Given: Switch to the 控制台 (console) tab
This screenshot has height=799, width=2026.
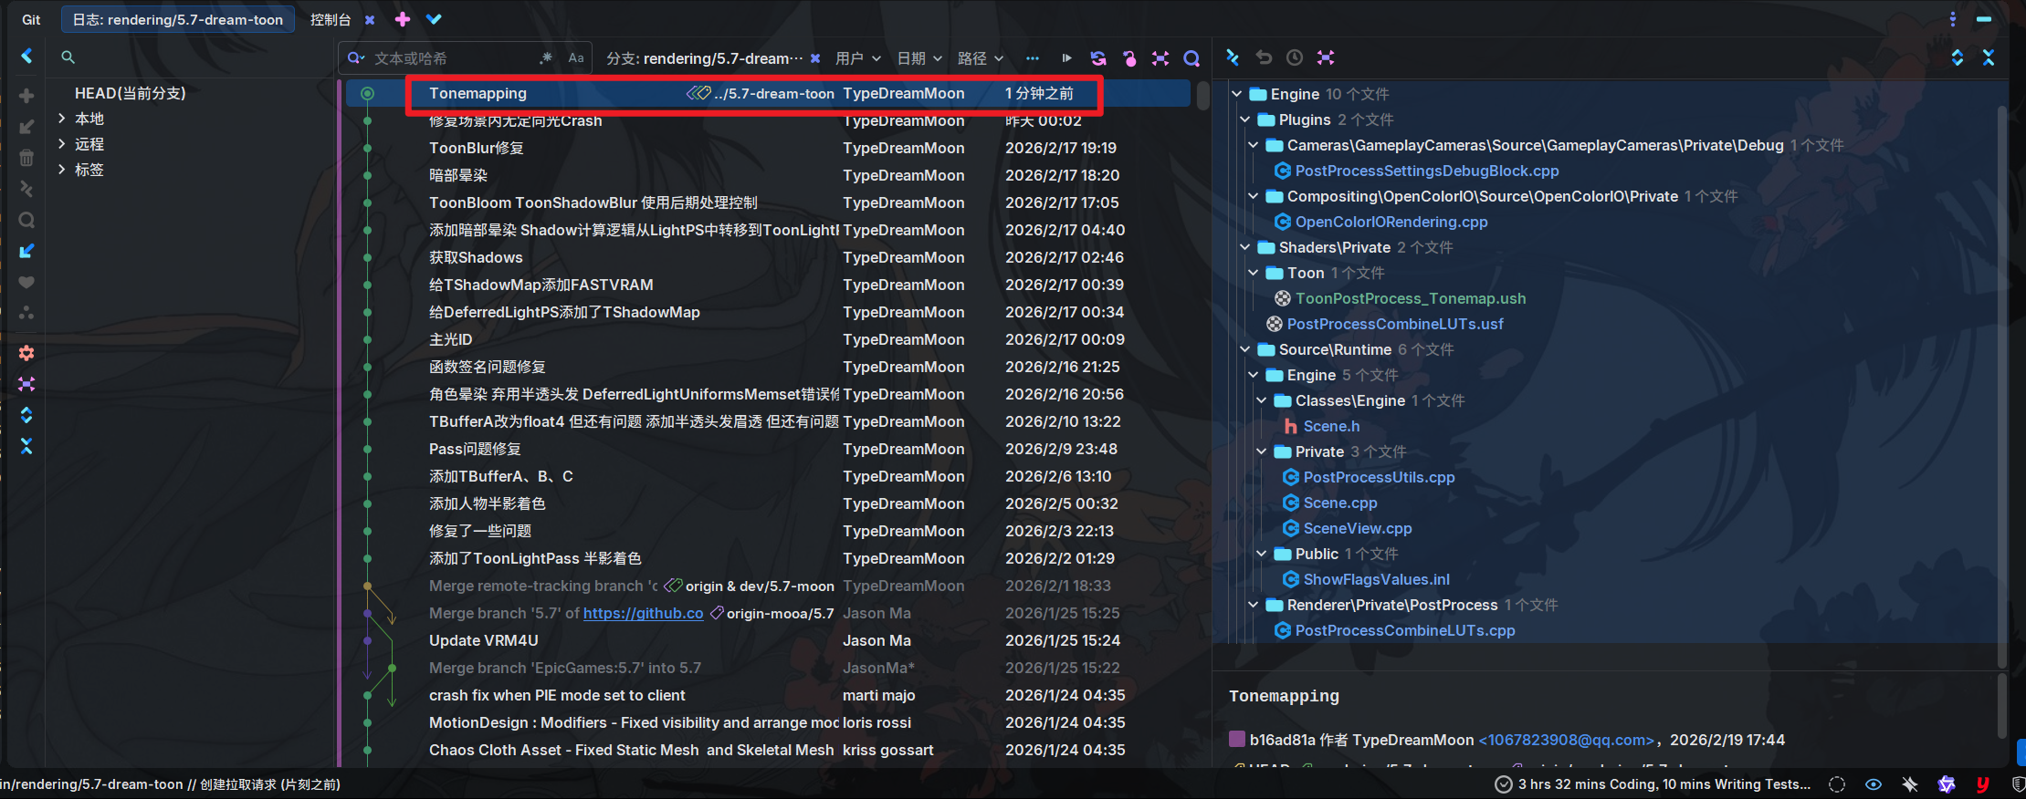Looking at the screenshot, I should pyautogui.click(x=331, y=19).
